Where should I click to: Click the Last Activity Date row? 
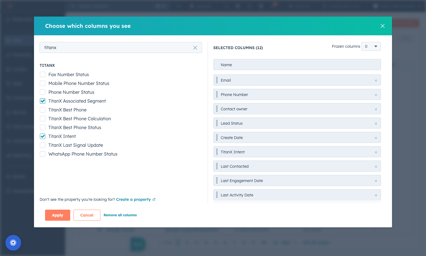[x=297, y=195]
